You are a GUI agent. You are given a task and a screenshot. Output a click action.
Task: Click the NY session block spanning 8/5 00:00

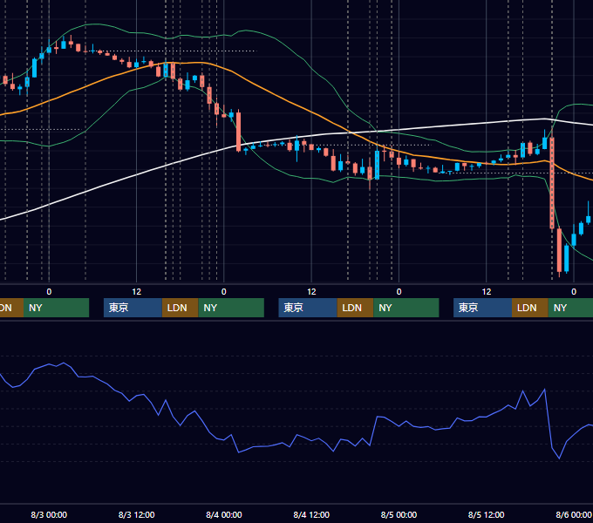pyautogui.click(x=406, y=308)
